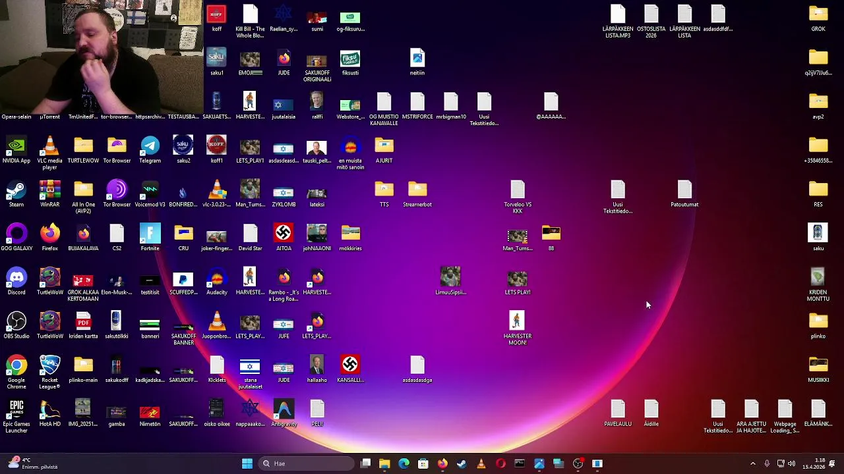The image size is (844, 474).
Task: Select the OSTOSLISTA 2026 file
Action: coord(651,21)
